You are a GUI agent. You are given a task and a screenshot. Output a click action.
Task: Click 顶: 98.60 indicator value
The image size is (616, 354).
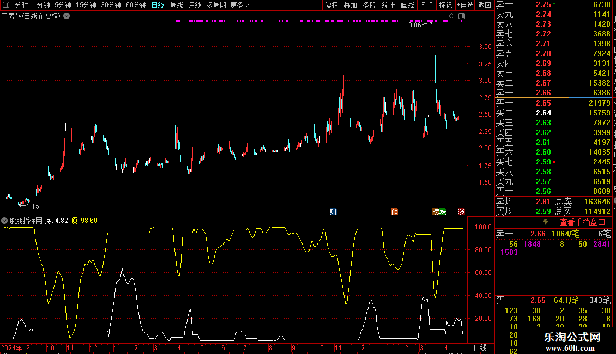pos(84,221)
